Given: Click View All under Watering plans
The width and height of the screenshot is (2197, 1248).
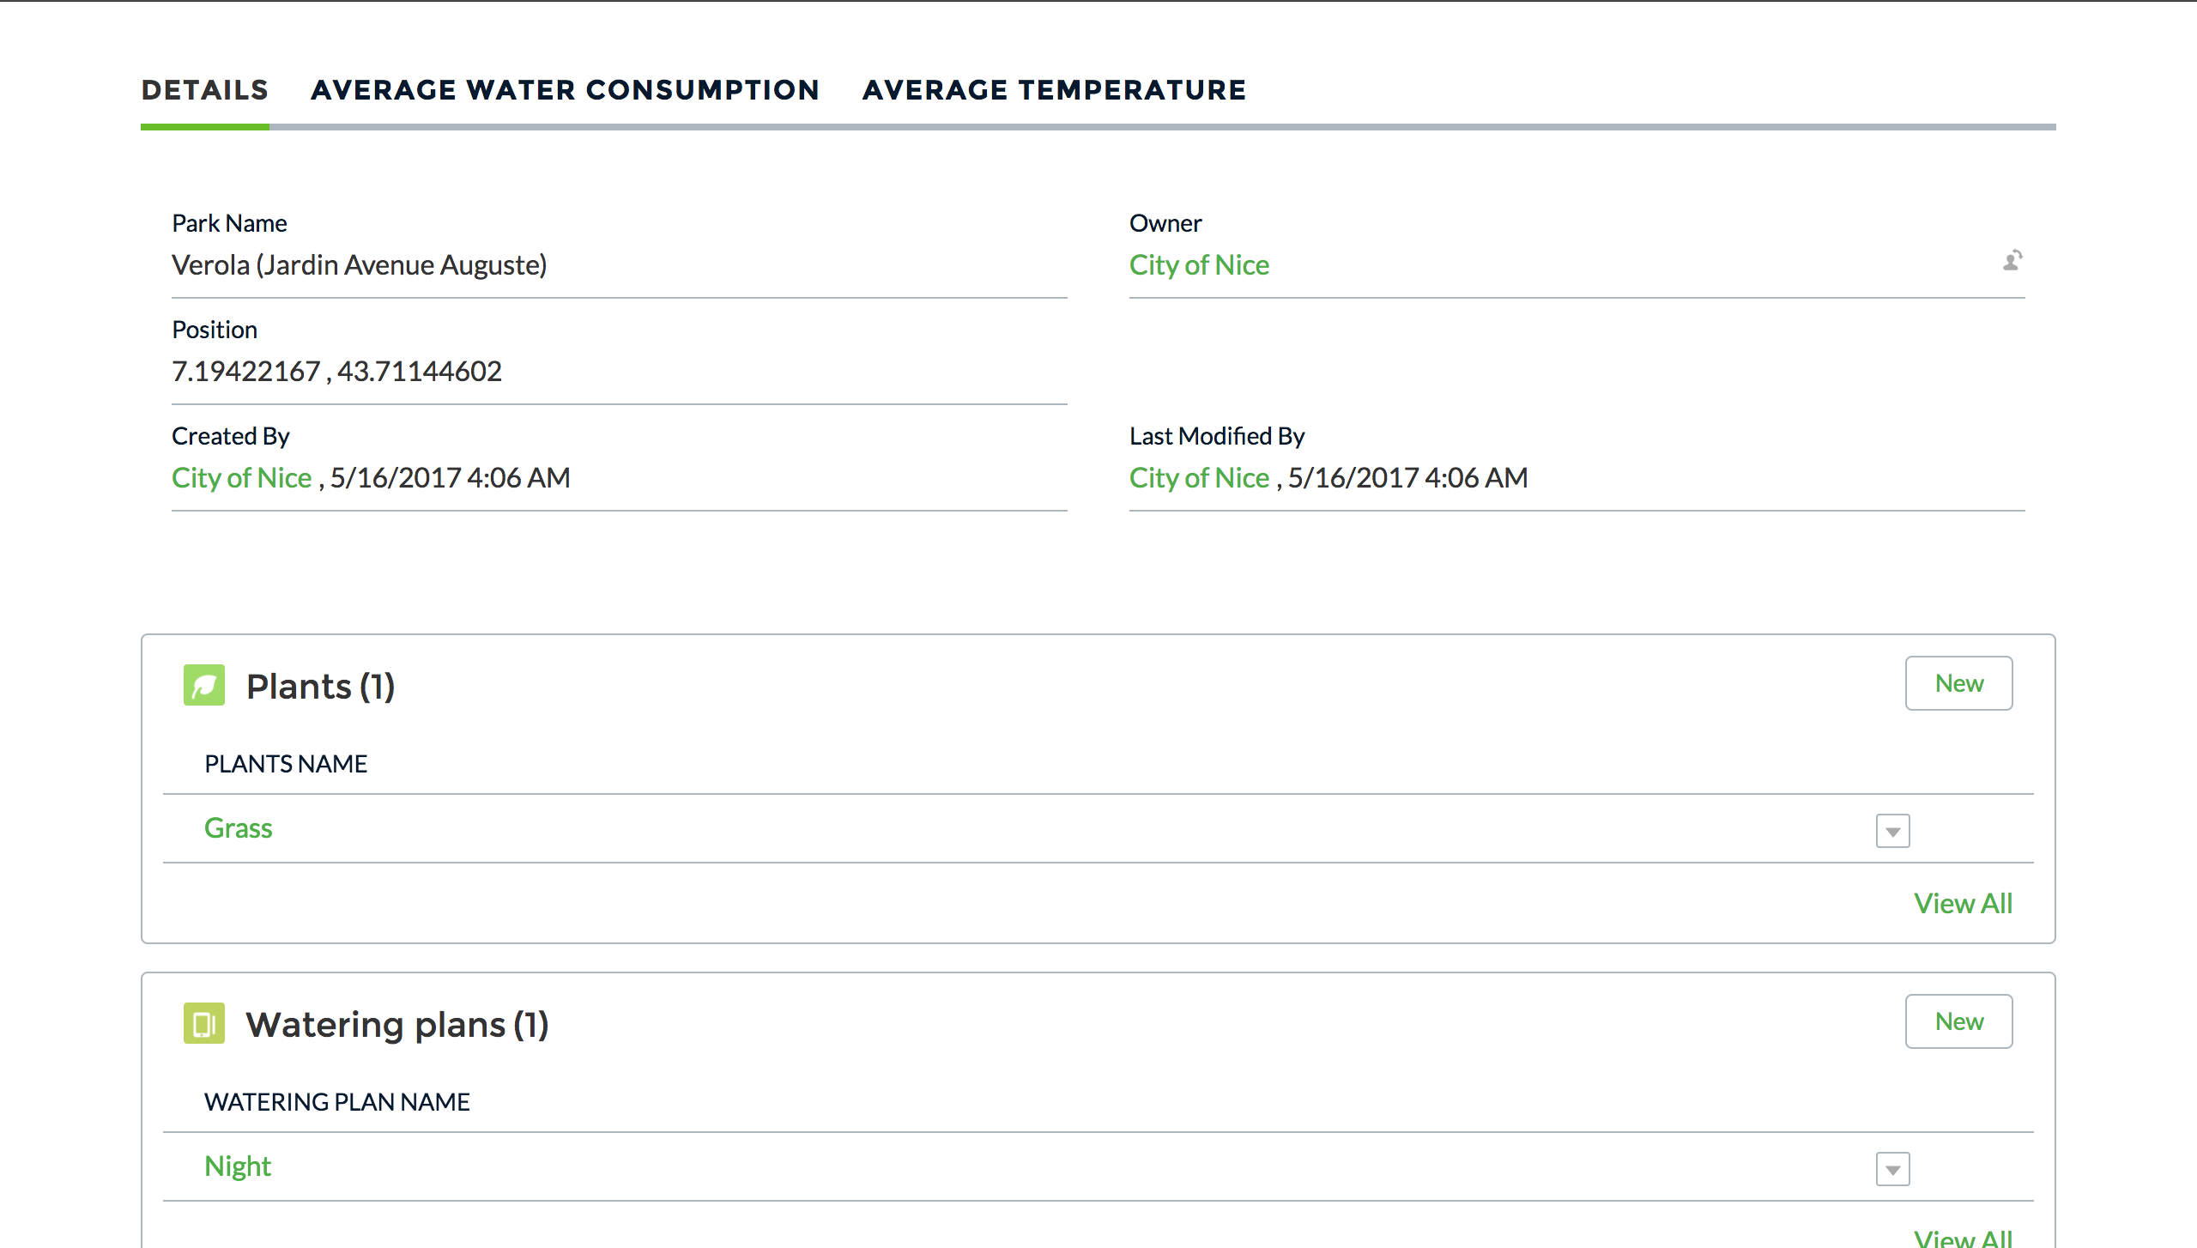Looking at the screenshot, I should [x=1963, y=1238].
